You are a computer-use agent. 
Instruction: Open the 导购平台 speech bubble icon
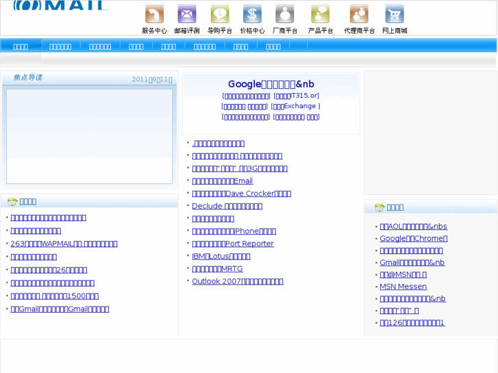pyautogui.click(x=220, y=14)
